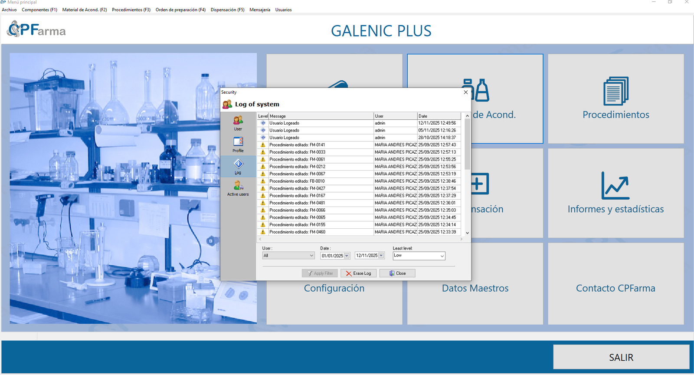This screenshot has width=694, height=375.
Task: Open the Archivo menu
Action: [x=9, y=10]
